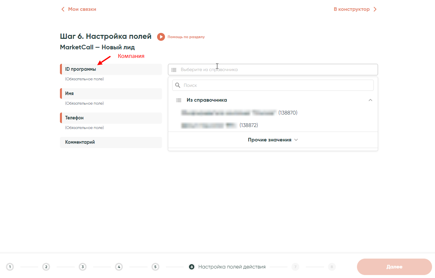Jump to step 3 in progress bar
The width and height of the screenshot is (435, 278).
pos(83,267)
